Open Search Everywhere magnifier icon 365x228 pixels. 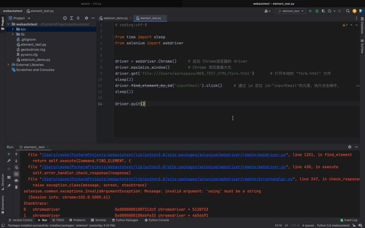tap(348, 11)
